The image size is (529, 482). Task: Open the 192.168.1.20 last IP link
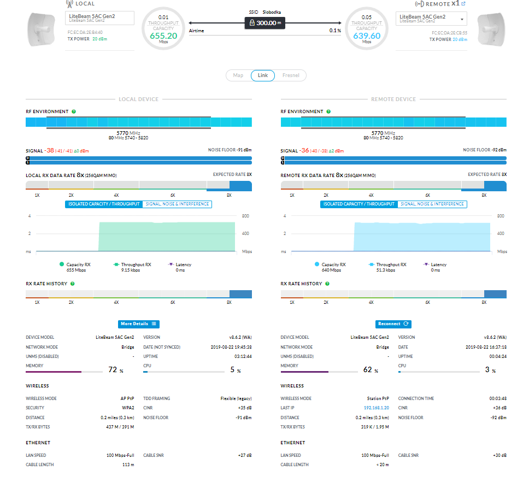(x=376, y=408)
